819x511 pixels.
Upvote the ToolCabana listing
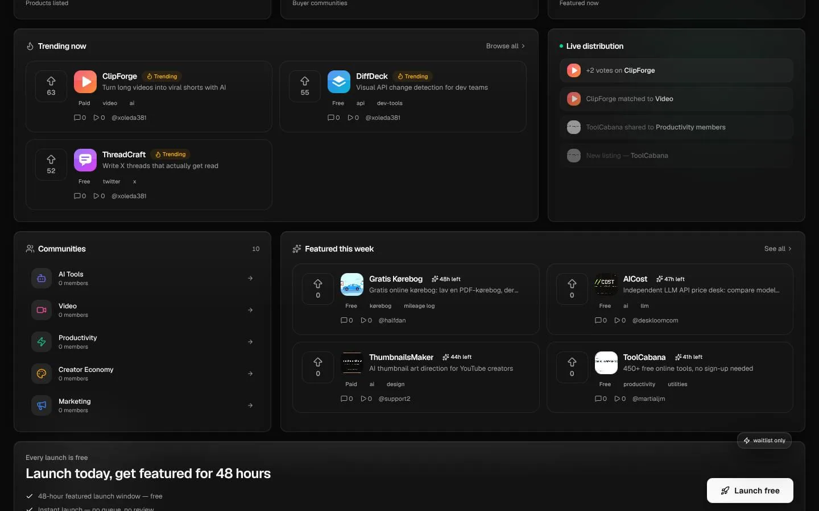click(x=572, y=367)
